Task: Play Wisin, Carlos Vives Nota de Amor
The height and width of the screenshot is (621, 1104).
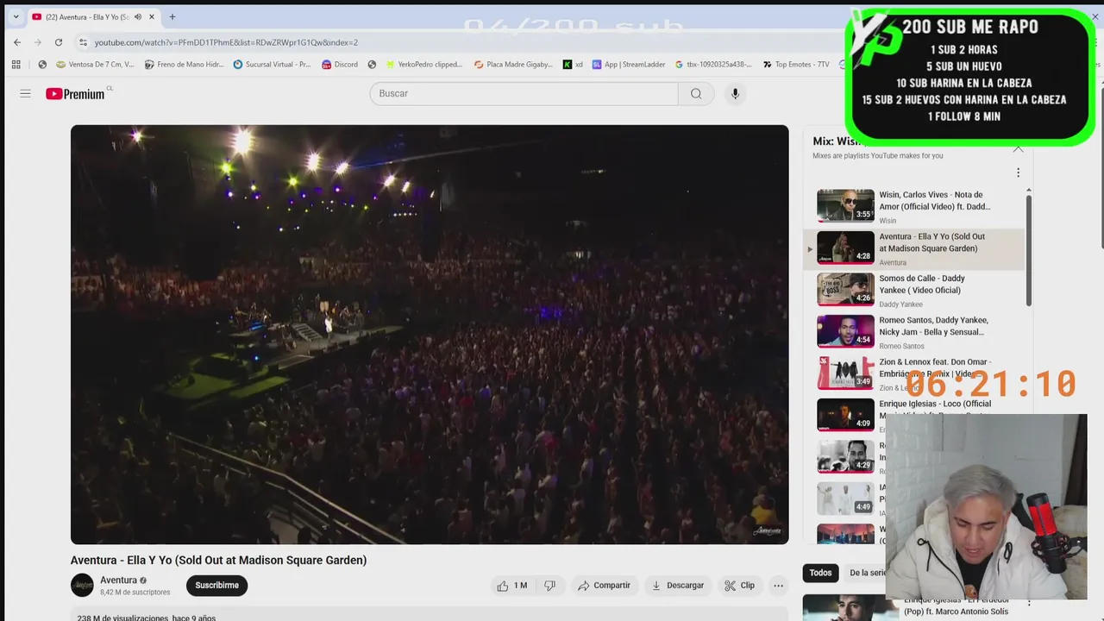Action: coord(914,206)
